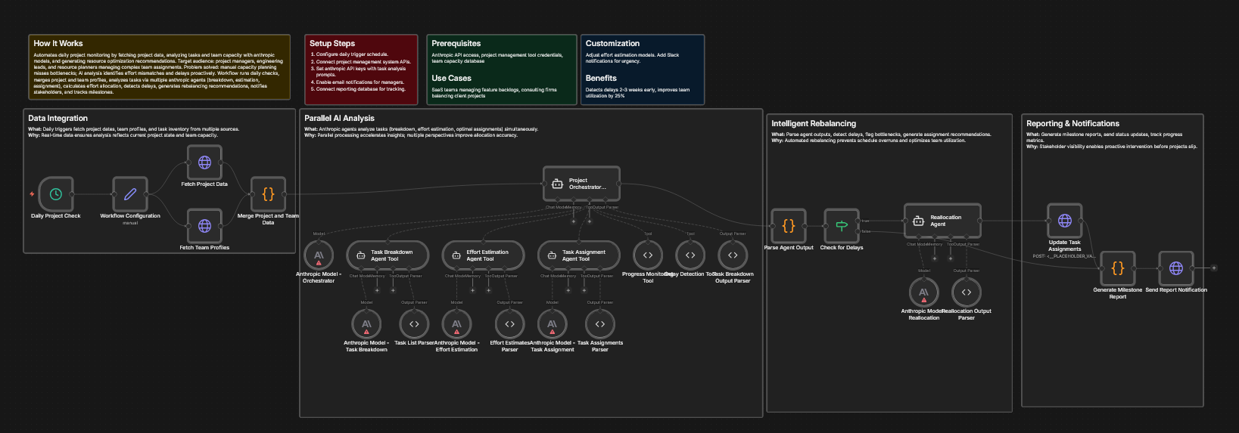
Task: Select the Check for Delays node
Action: 841,226
